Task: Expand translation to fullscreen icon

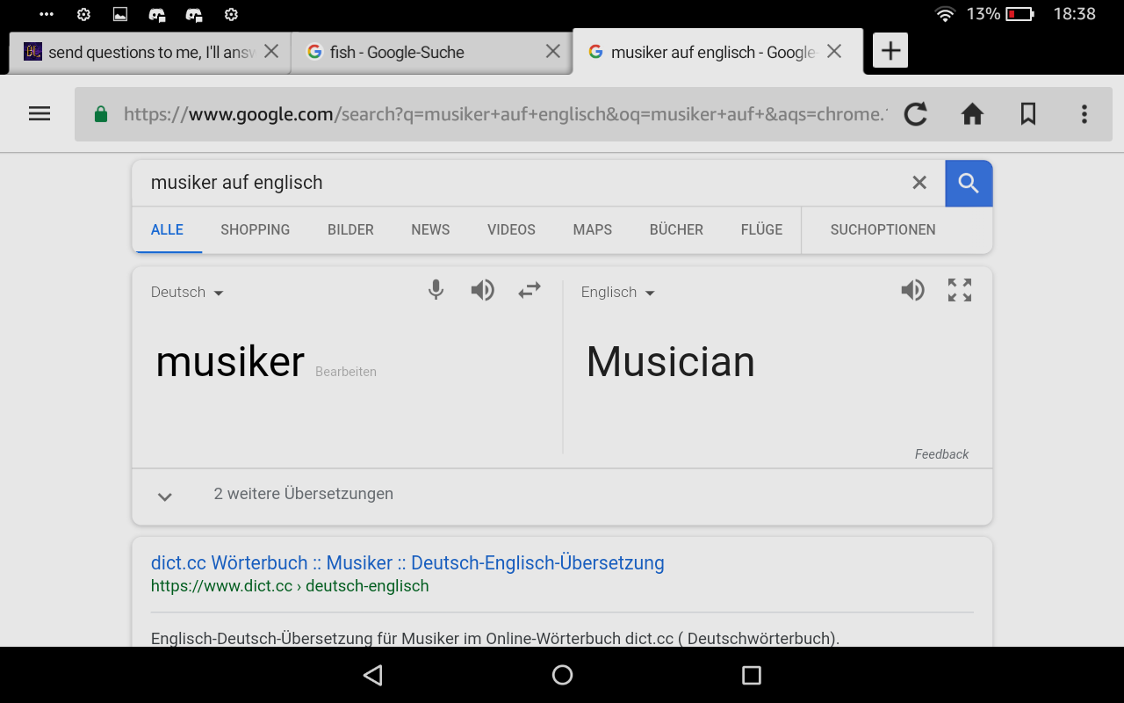Action: click(x=960, y=290)
